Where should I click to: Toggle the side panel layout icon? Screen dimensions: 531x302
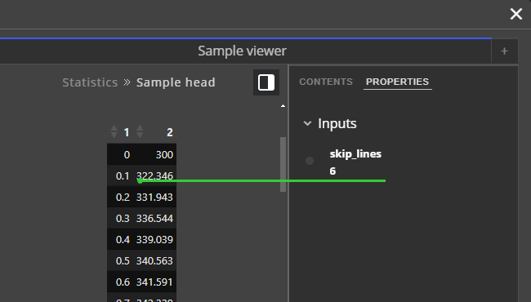click(x=266, y=82)
